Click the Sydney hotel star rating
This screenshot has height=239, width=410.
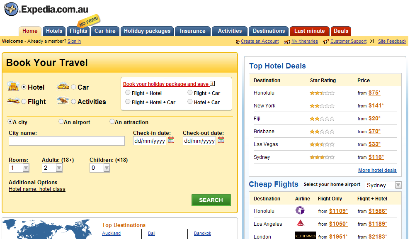coord(322,157)
